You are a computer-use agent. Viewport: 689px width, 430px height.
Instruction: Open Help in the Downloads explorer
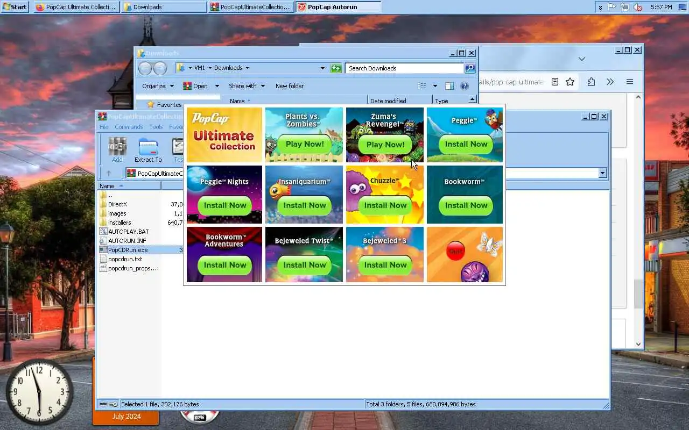(x=465, y=86)
